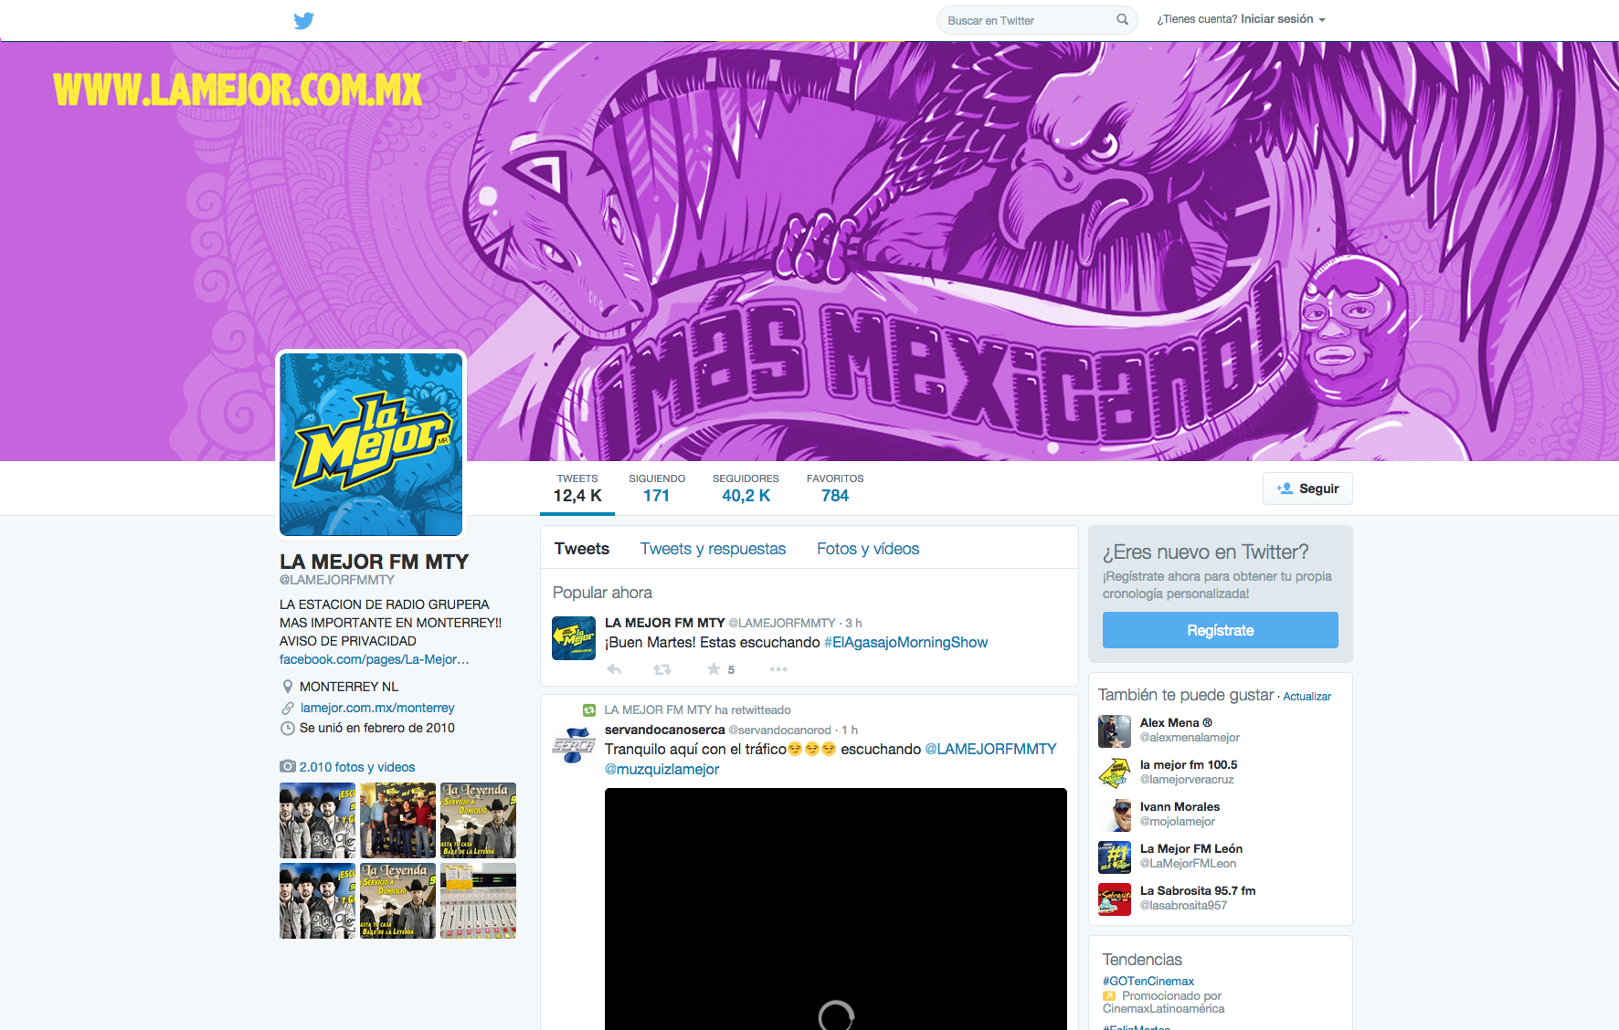The image size is (1619, 1030).
Task: Open the mixing console photo thumbnail
Action: 478,900
